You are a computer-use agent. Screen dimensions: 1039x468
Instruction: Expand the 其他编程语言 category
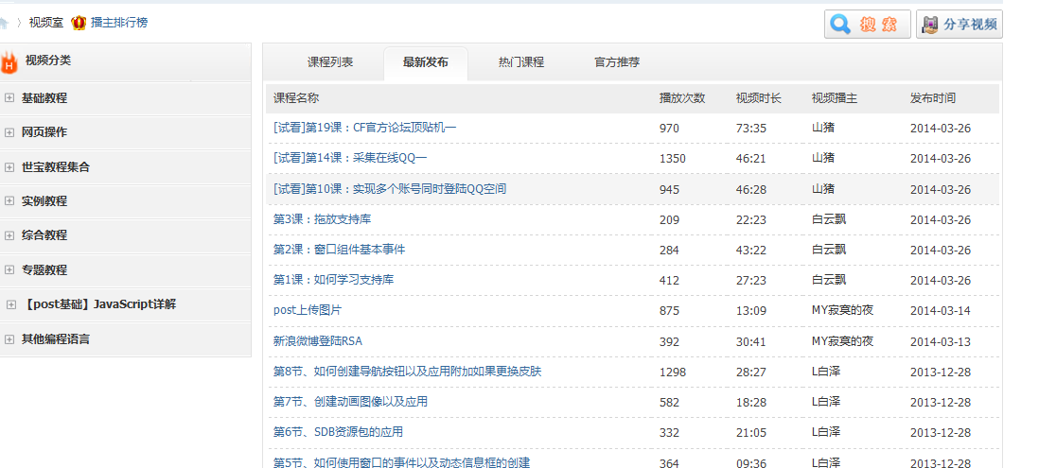(x=9, y=339)
